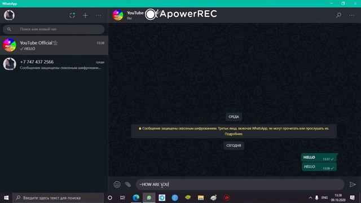Select the СЕГОДНЯ date label
The image size is (361, 203).
[234, 145]
